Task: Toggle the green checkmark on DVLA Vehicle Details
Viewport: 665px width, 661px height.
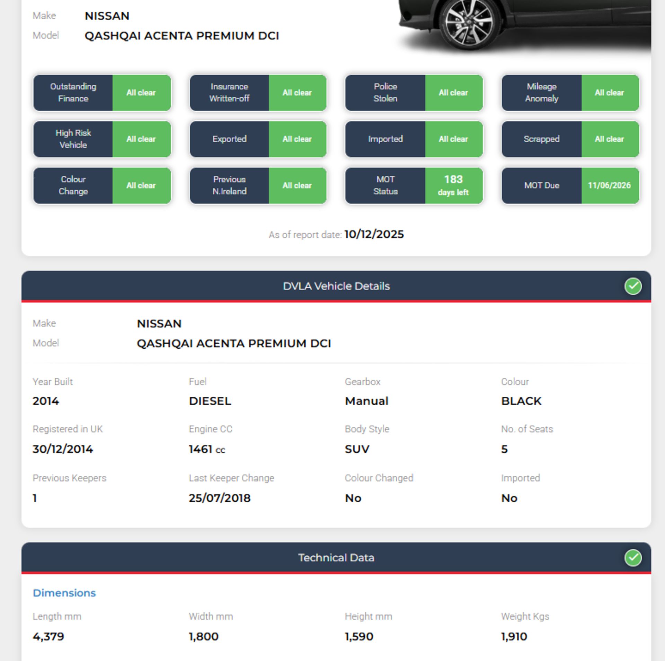Action: [633, 286]
